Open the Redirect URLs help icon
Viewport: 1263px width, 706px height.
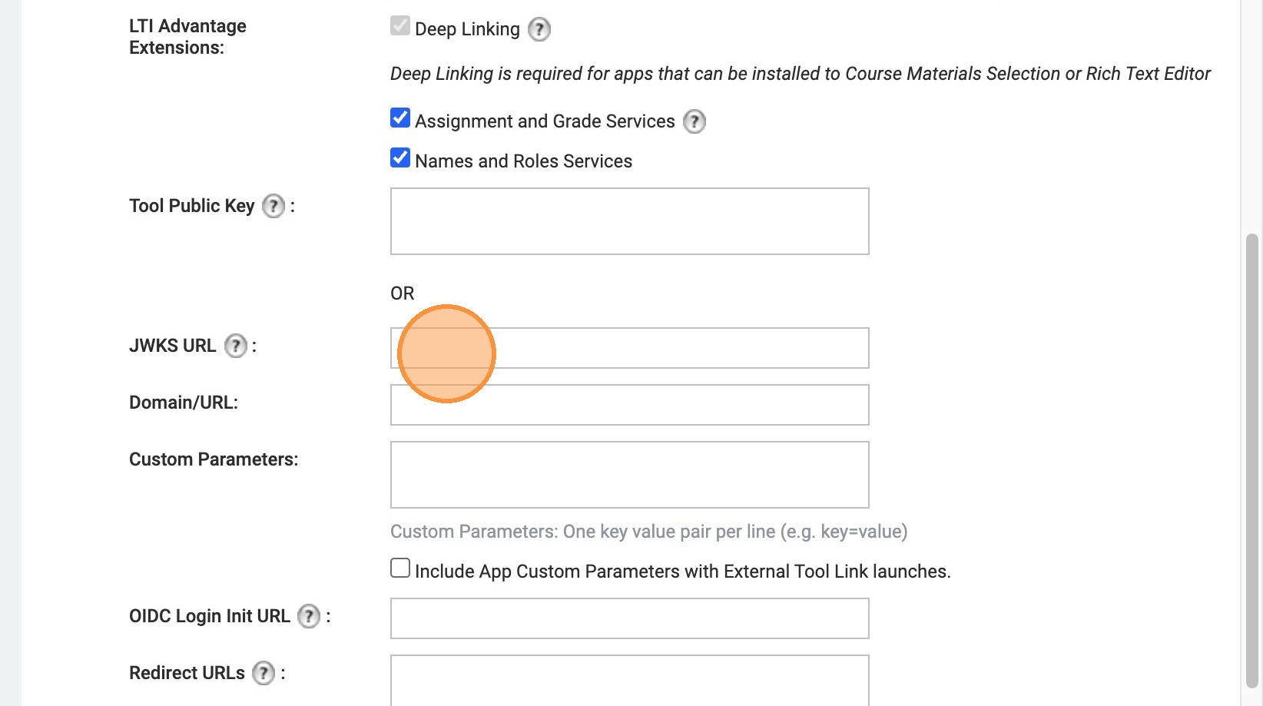pos(264,673)
